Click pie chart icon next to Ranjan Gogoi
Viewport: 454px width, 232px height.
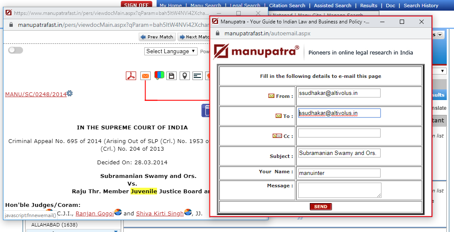point(118,212)
